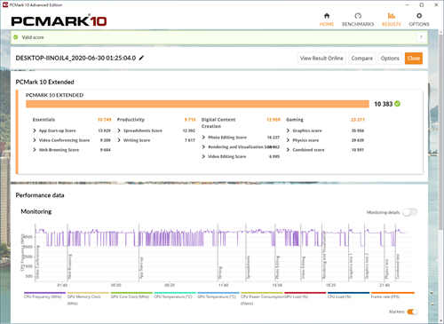Click the PCMark app icon in title bar
The image size is (444, 324).
tap(5, 4)
